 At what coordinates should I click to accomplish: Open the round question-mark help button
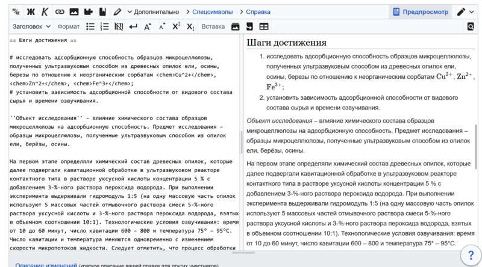coord(471,255)
